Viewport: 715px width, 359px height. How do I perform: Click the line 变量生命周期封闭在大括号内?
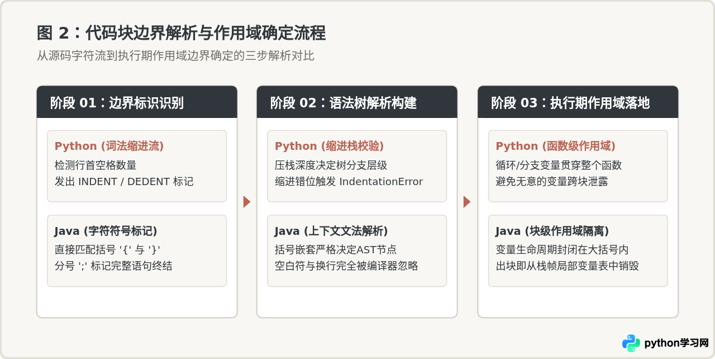pos(562,249)
